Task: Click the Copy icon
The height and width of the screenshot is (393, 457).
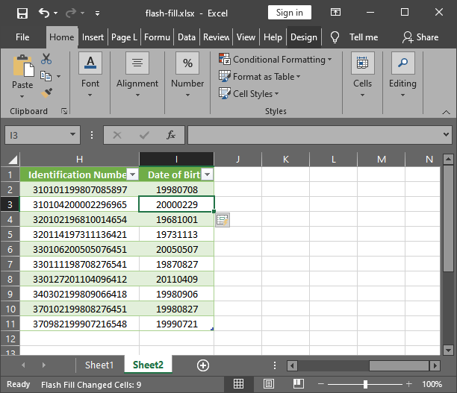Action: pyautogui.click(x=46, y=76)
